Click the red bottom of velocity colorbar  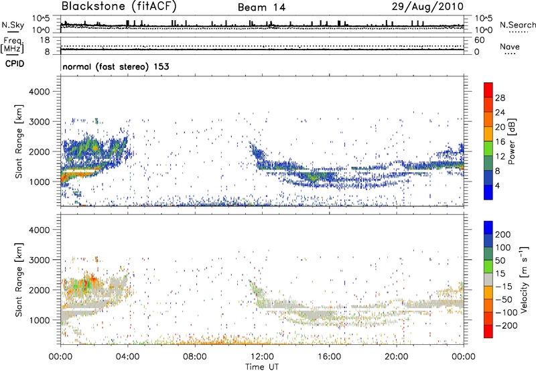pyautogui.click(x=488, y=331)
